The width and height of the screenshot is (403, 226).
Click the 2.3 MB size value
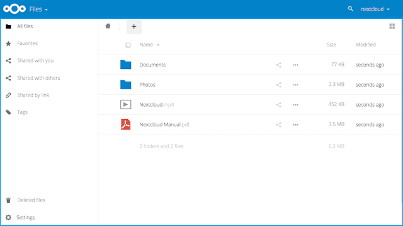336,84
